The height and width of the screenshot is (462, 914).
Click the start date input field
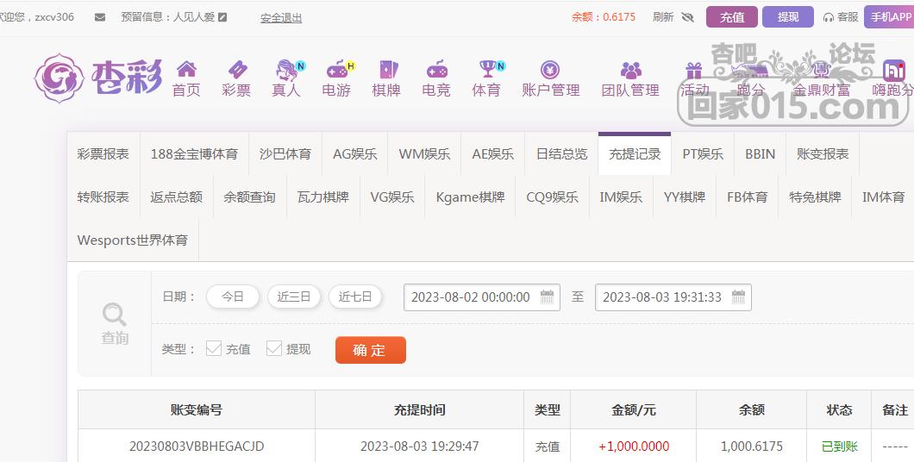click(482, 297)
